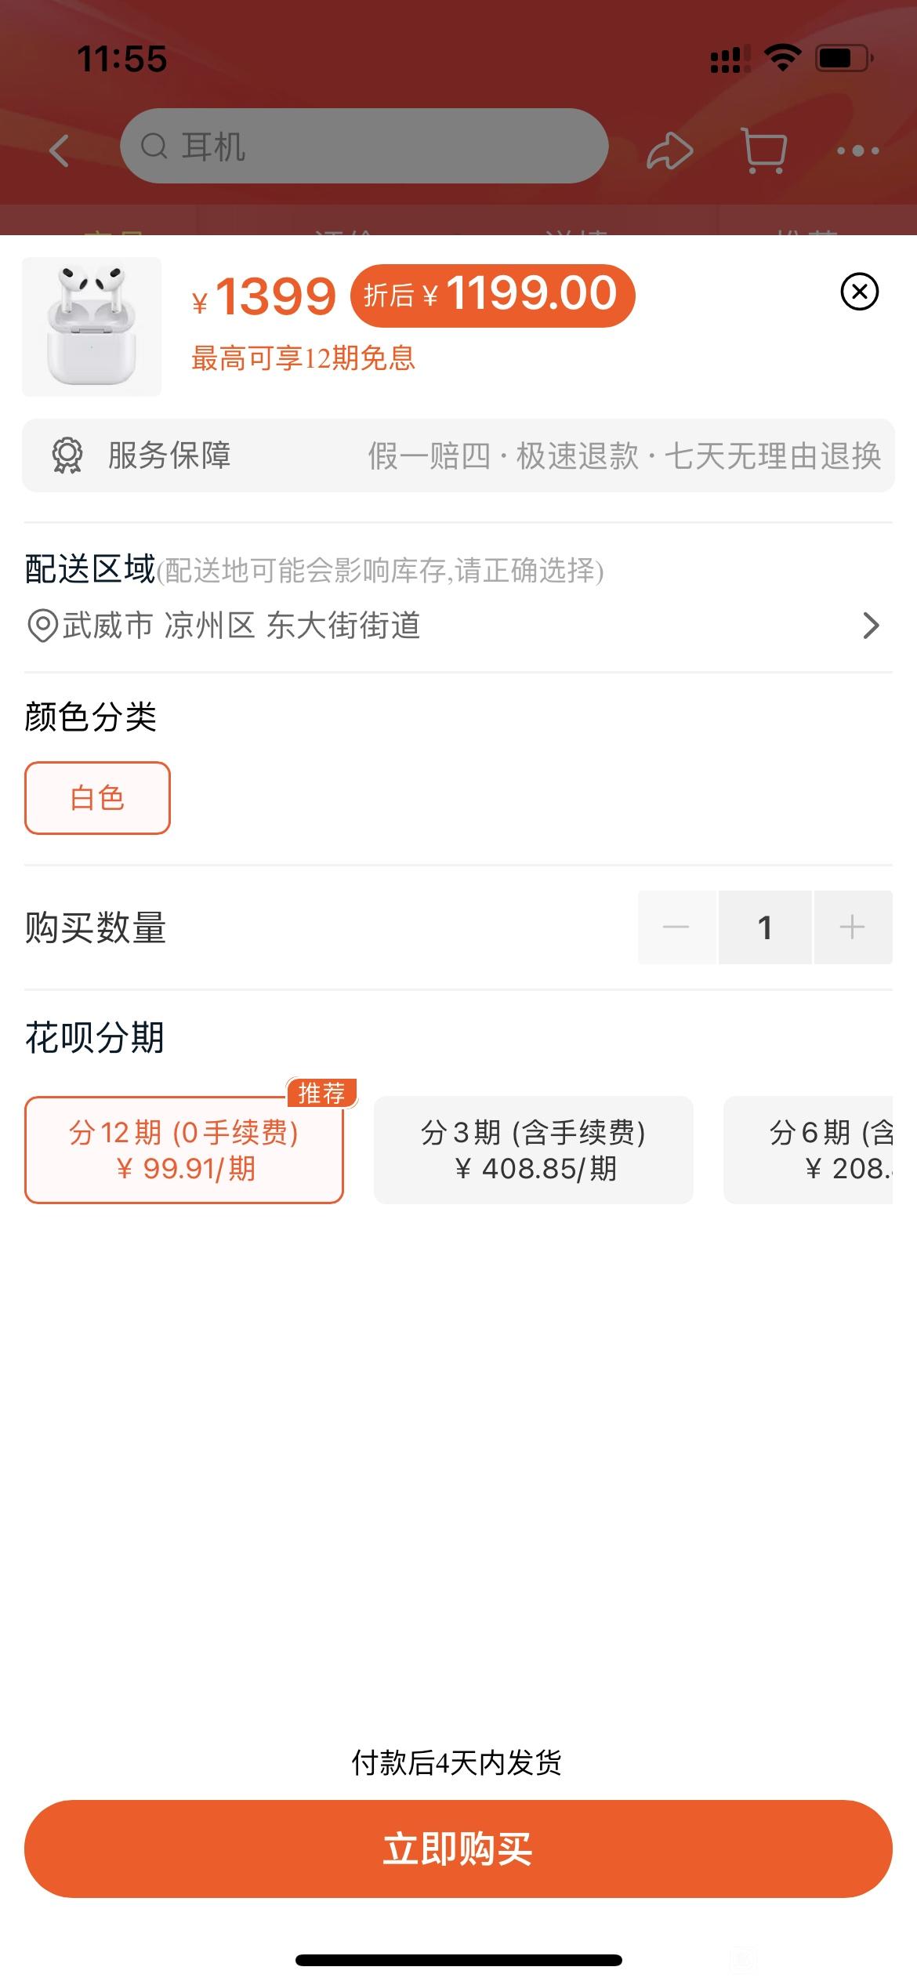Increase purchase quantity with plus

pos(853,927)
